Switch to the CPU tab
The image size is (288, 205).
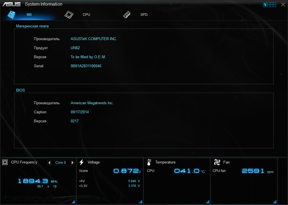pyautogui.click(x=86, y=15)
